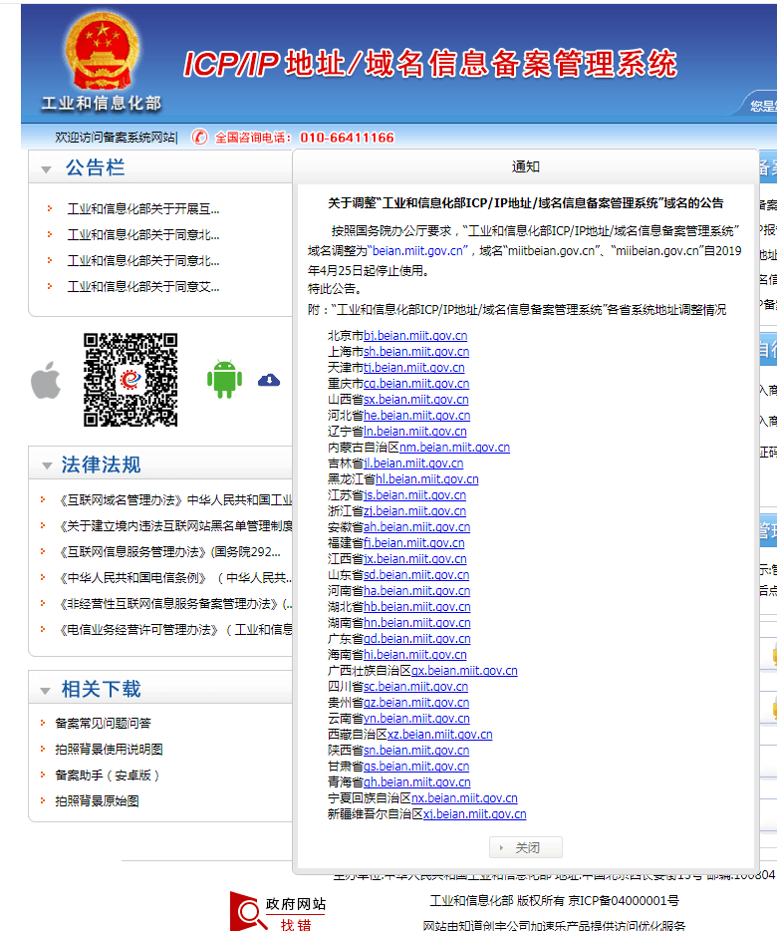Open the xz.beian.miit.gov.cn Tibet link
The width and height of the screenshot is (777, 931).
pyautogui.click(x=440, y=735)
